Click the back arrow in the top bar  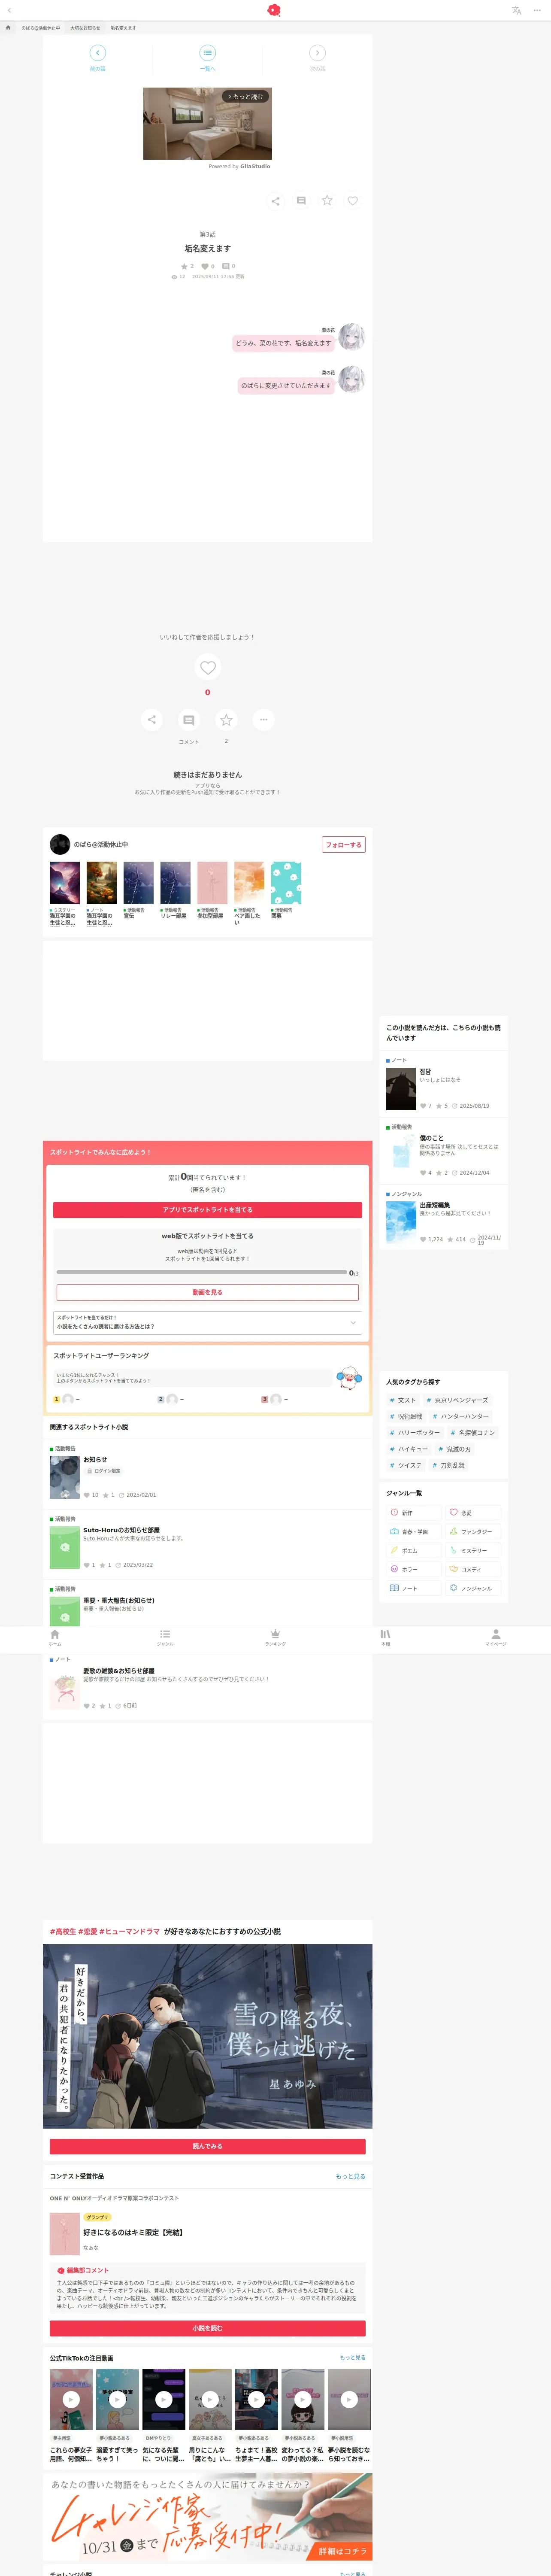(9, 10)
